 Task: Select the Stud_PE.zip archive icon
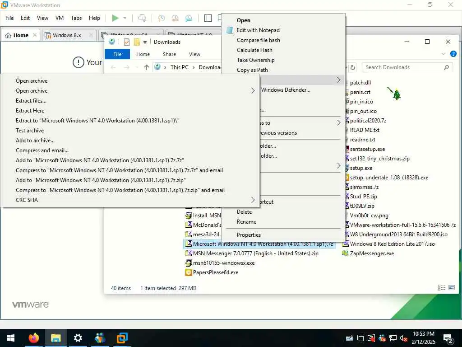(x=347, y=196)
